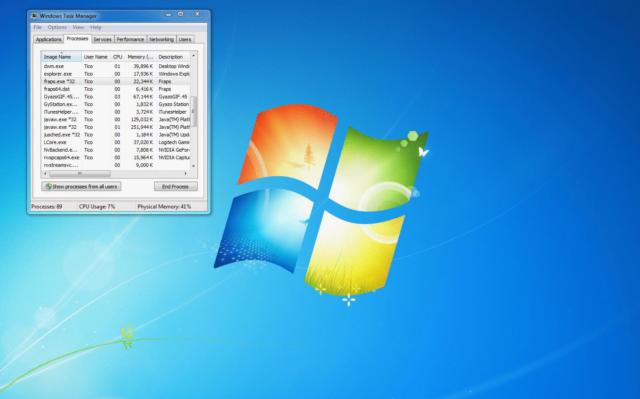Viewport: 640px width, 399px height.
Task: Click the Windows Explorer description cell
Action: 174,74
